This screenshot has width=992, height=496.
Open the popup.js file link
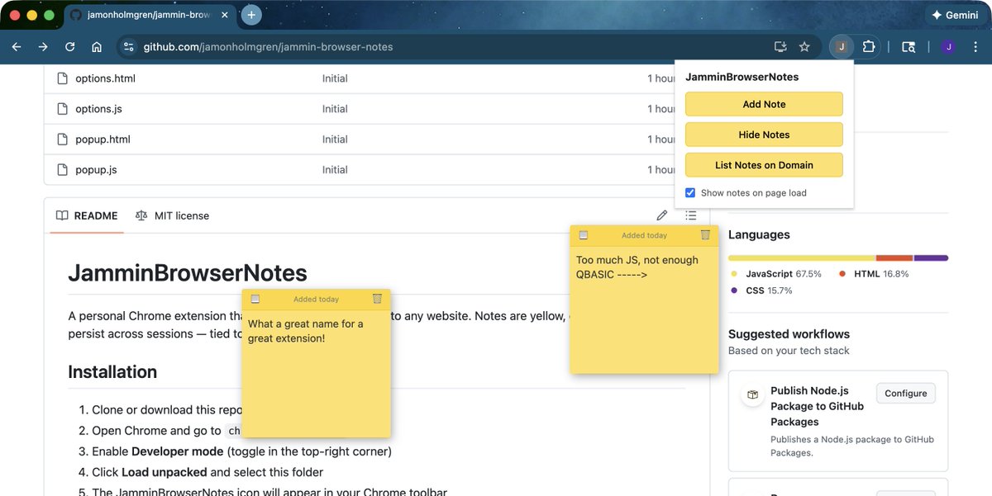click(x=96, y=170)
